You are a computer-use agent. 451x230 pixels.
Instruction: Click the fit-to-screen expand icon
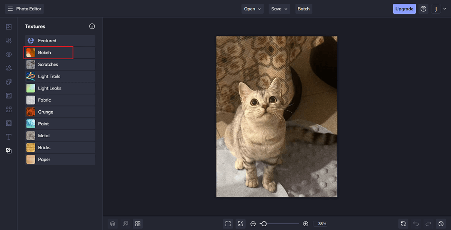(x=228, y=224)
